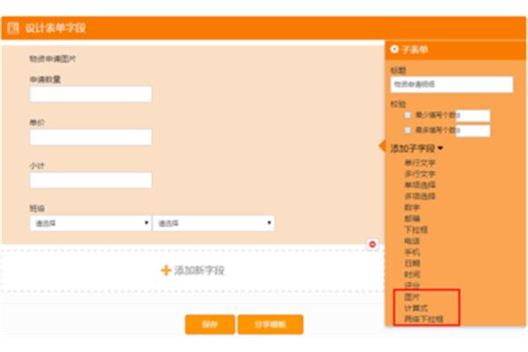The width and height of the screenshot is (528, 352).
Task: Add a 时间 sub-field
Action: tap(412, 275)
